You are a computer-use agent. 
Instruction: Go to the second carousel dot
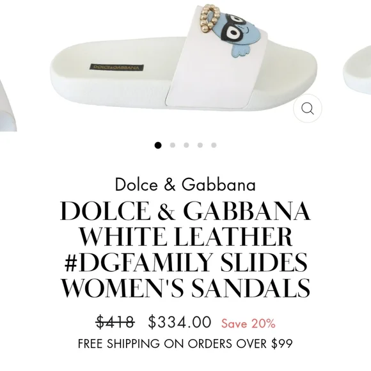point(173,145)
